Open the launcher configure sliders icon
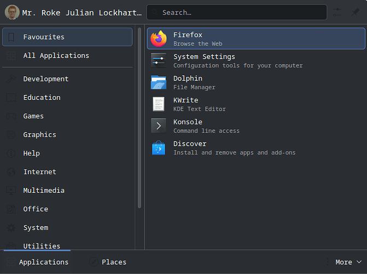This screenshot has width=367, height=274. click(337, 12)
